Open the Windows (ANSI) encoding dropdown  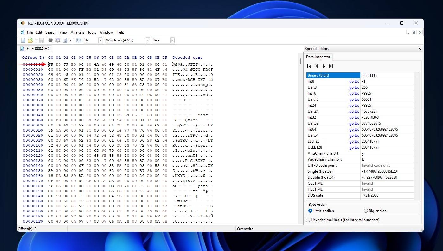coord(148,40)
